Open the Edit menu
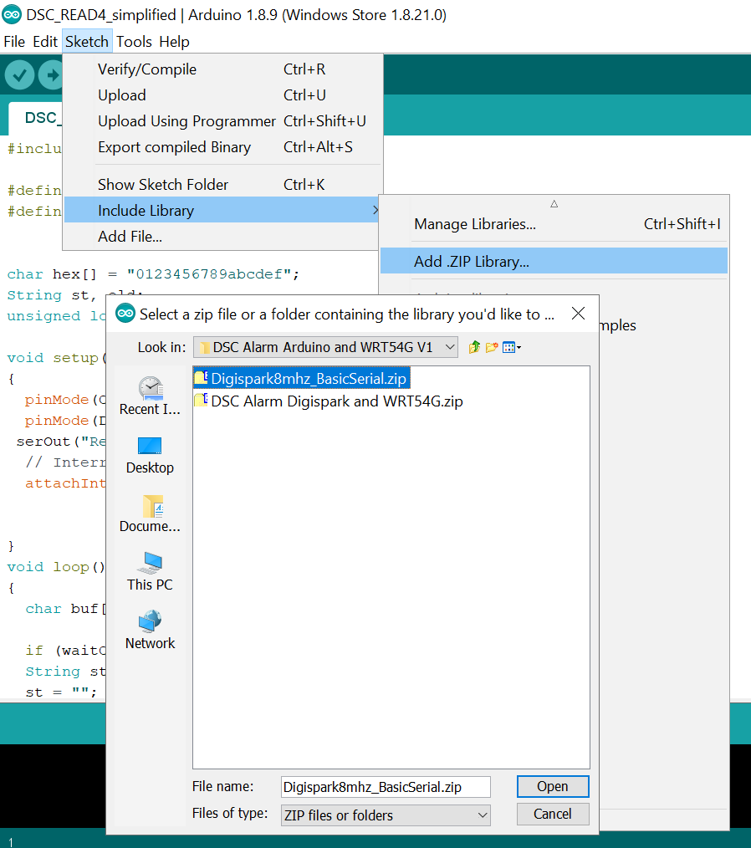 pos(45,42)
